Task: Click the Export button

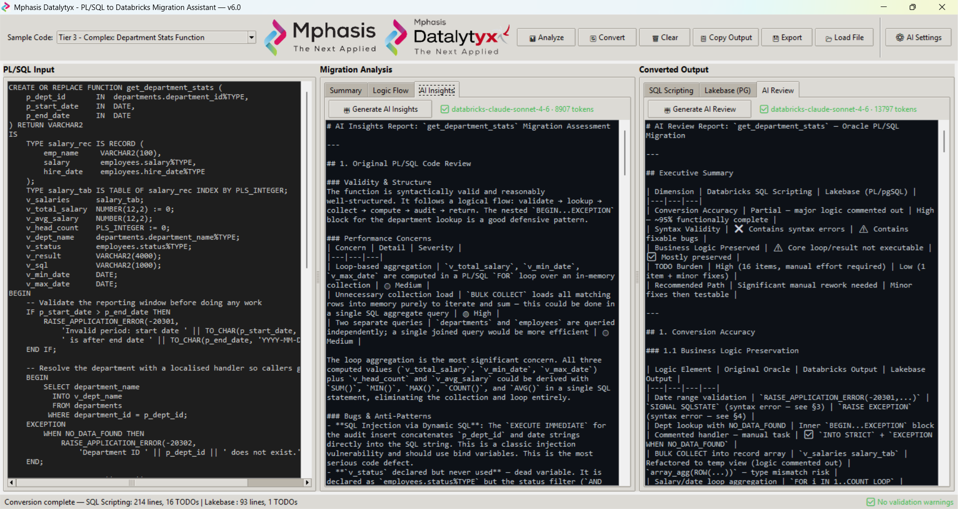Action: (787, 37)
